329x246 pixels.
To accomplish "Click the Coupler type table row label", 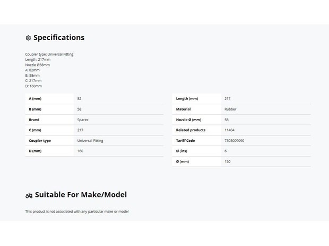I will click(40, 141).
